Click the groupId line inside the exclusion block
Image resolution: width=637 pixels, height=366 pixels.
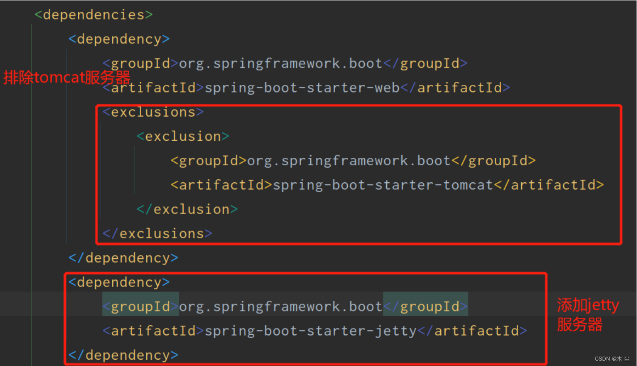tap(353, 160)
